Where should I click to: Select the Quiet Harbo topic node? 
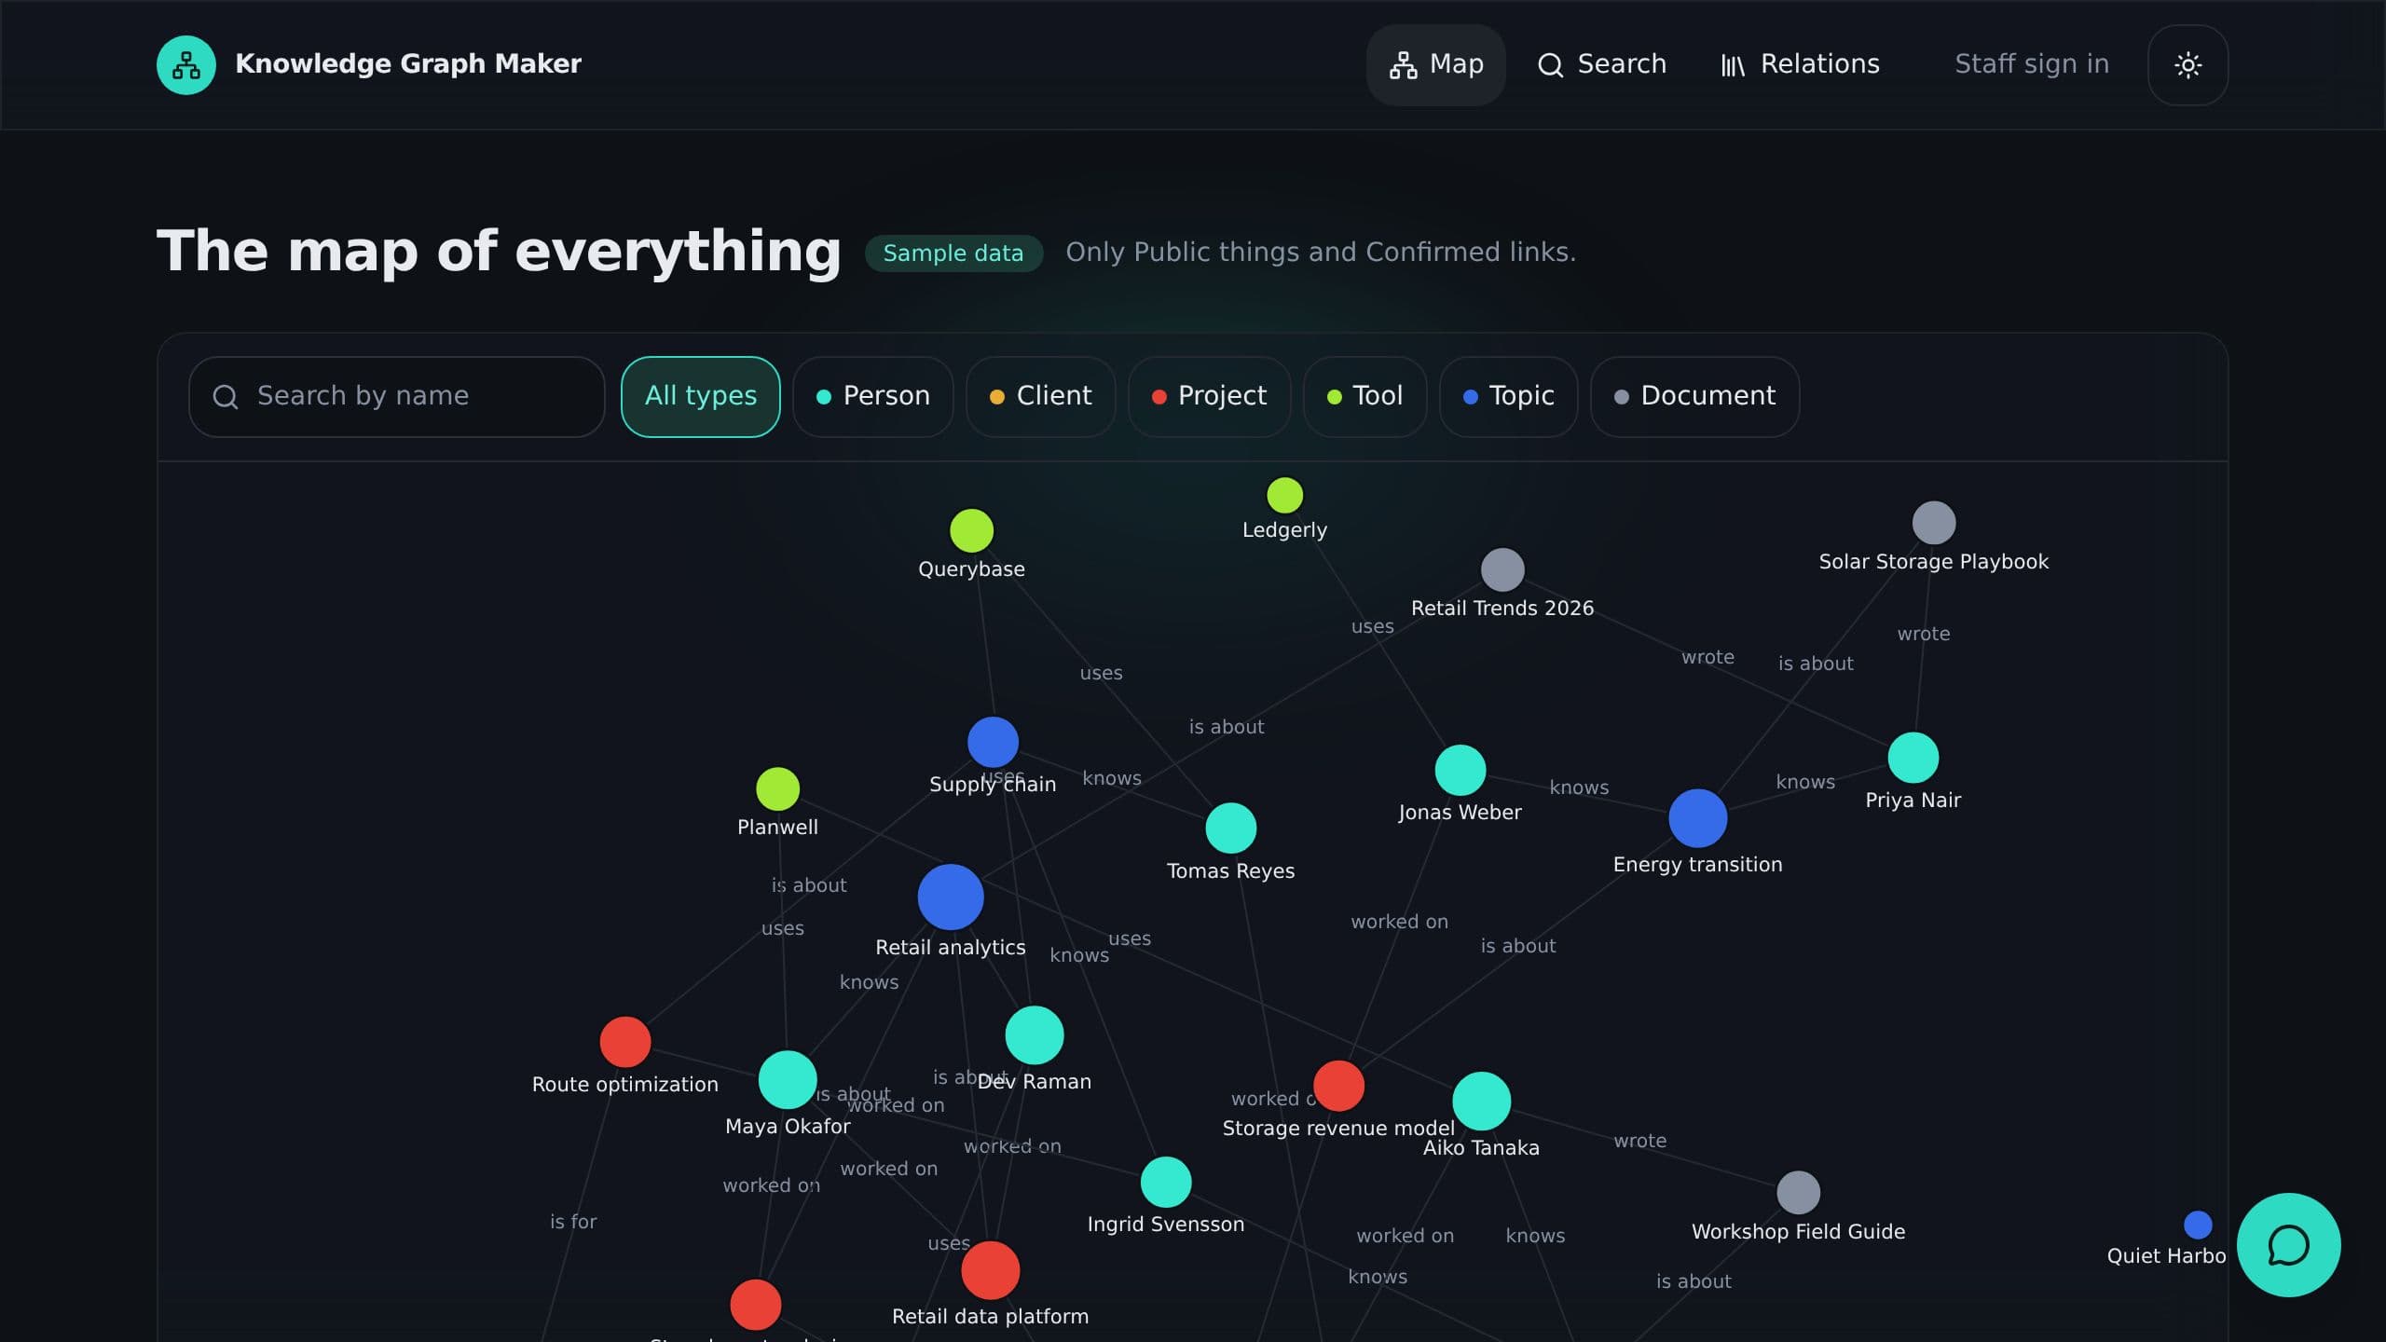pyautogui.click(x=2198, y=1225)
